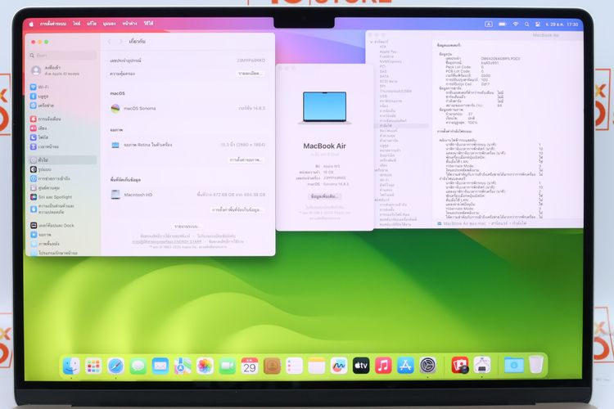Screen dimensions: 614x409
Task: Open the มุมมอง (View) menu
Action: (109, 24)
